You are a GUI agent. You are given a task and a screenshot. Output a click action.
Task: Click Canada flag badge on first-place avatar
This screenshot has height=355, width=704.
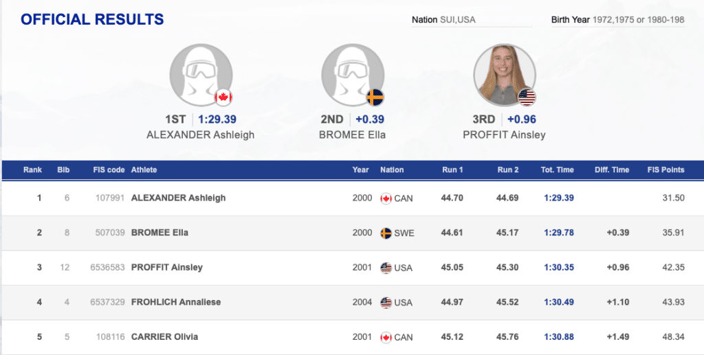pos(223,98)
